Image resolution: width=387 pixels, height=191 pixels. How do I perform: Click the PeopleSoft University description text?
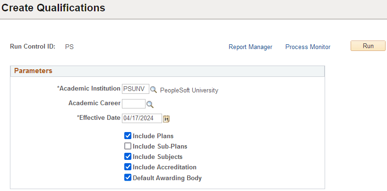(189, 90)
